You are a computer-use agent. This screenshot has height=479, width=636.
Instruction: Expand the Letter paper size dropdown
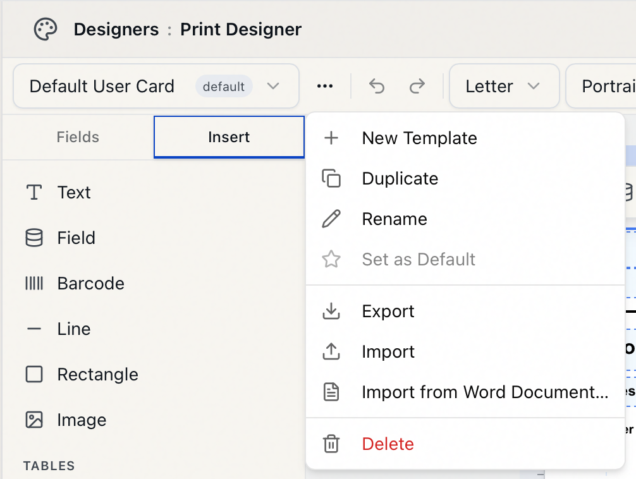click(x=504, y=86)
